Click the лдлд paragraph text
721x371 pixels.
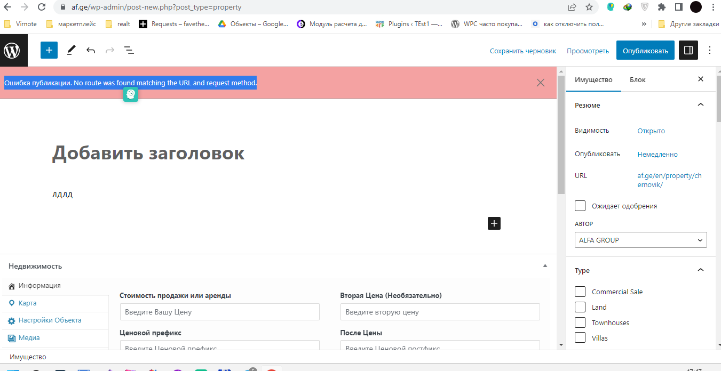pyautogui.click(x=62, y=195)
